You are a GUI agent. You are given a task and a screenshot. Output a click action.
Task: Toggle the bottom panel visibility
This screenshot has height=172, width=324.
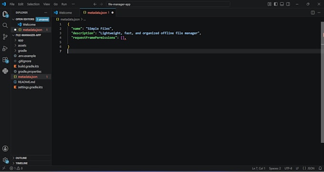click(x=282, y=4)
